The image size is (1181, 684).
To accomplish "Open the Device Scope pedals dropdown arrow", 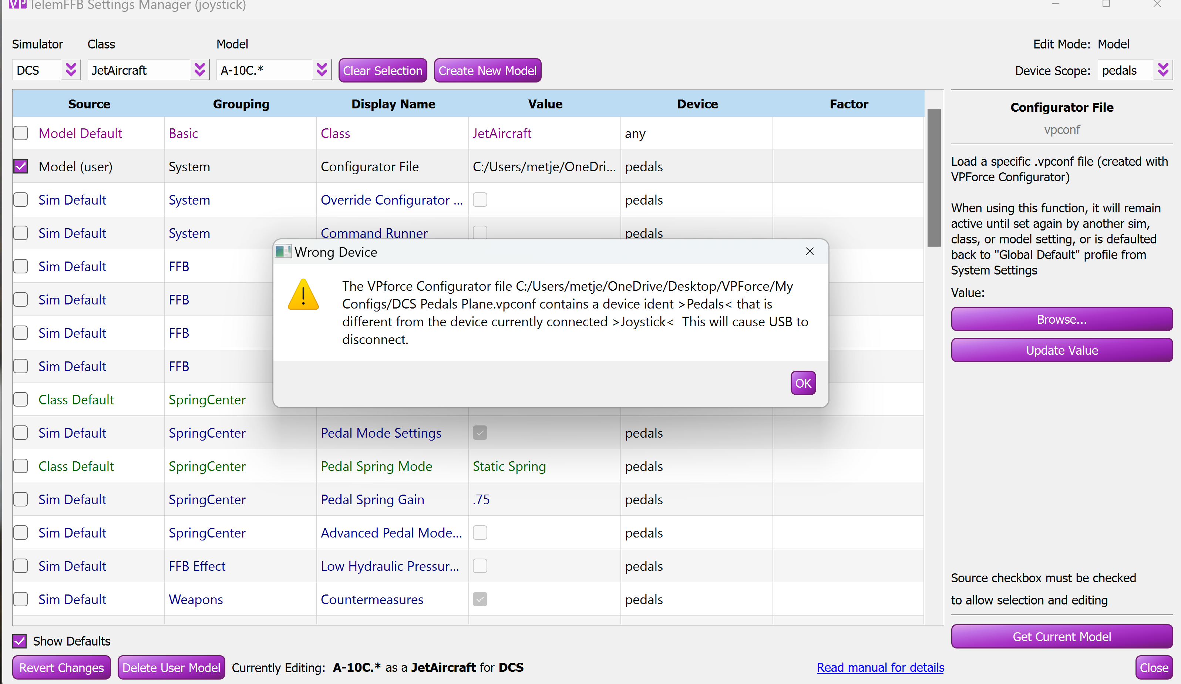I will 1163,70.
